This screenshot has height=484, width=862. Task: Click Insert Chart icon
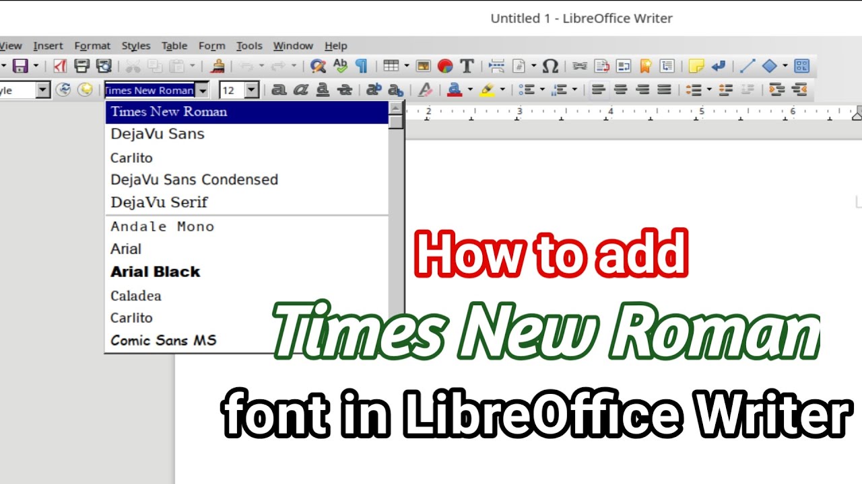(x=445, y=66)
